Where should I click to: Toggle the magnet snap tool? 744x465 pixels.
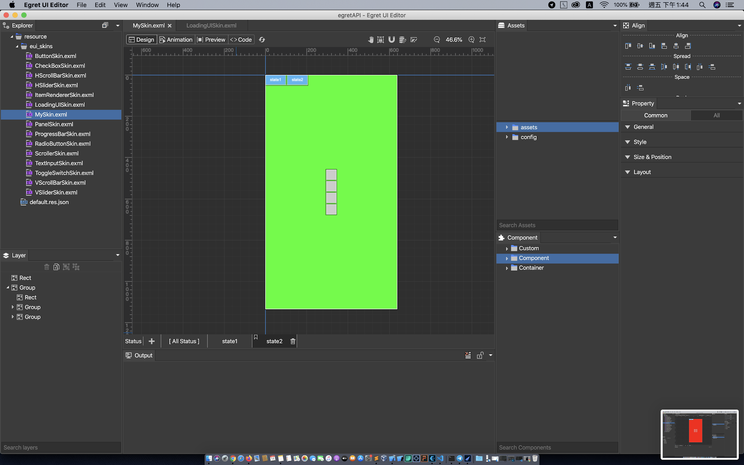point(392,40)
